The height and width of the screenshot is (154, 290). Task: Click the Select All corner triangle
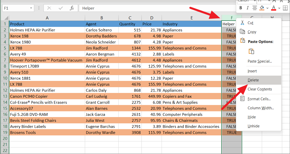[x=6, y=18]
